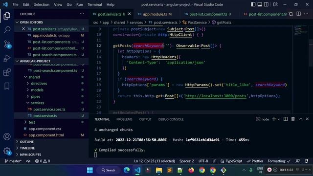This screenshot has width=313, height=176.
Task: Open the Bookmarks view in activity bar
Action: tap(7, 86)
